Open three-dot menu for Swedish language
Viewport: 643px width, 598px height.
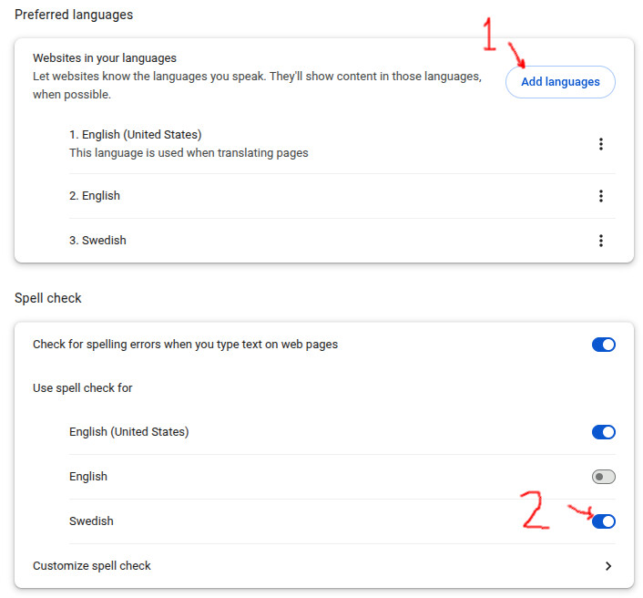(x=601, y=241)
